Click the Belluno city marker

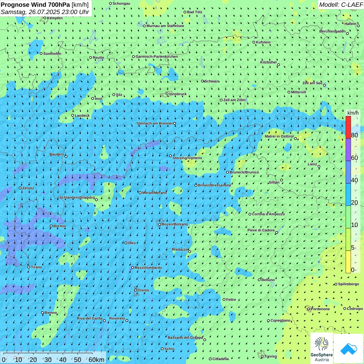[259, 280]
